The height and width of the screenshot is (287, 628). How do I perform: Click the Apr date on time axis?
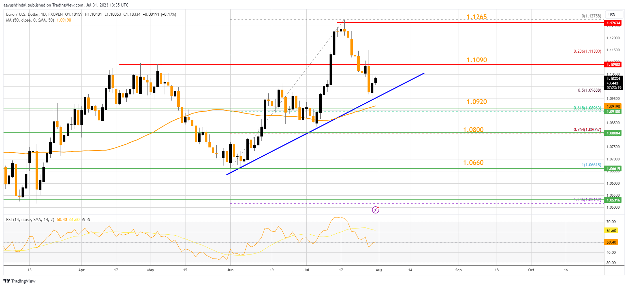[x=81, y=270]
